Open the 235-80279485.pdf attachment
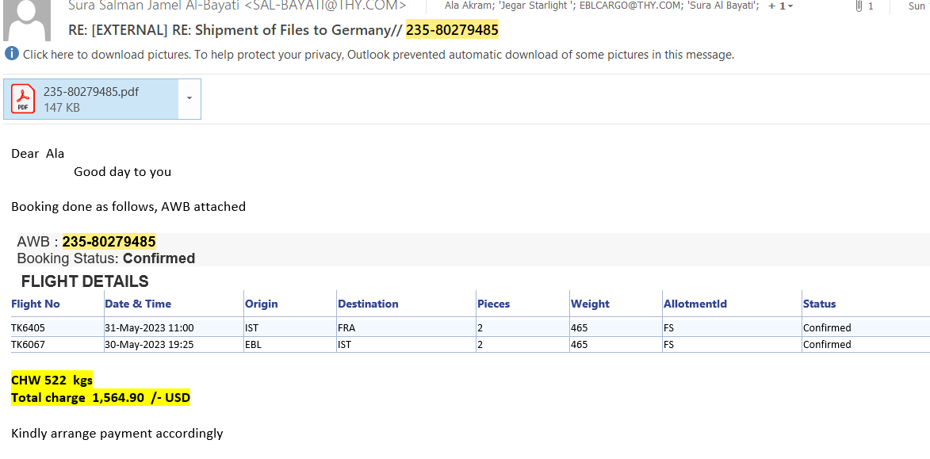 click(90, 92)
